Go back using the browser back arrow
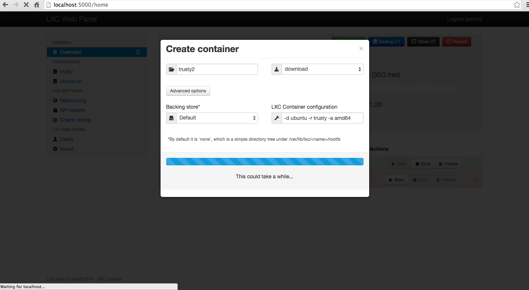The width and height of the screenshot is (529, 290). (5, 5)
